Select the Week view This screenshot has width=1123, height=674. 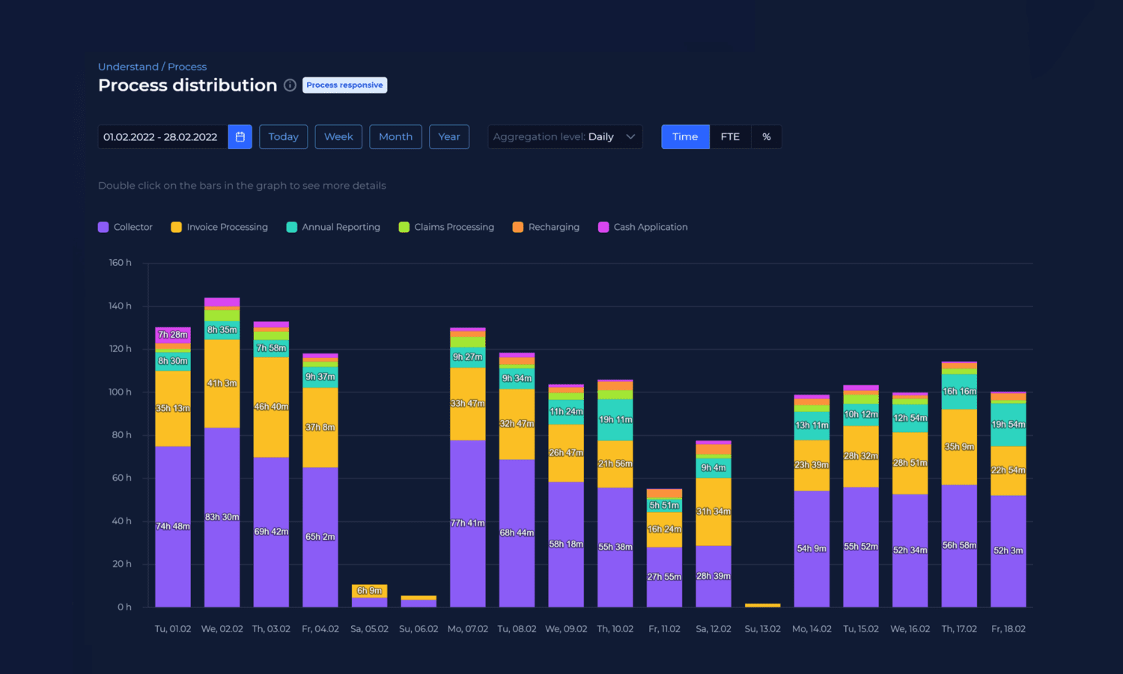(x=338, y=136)
